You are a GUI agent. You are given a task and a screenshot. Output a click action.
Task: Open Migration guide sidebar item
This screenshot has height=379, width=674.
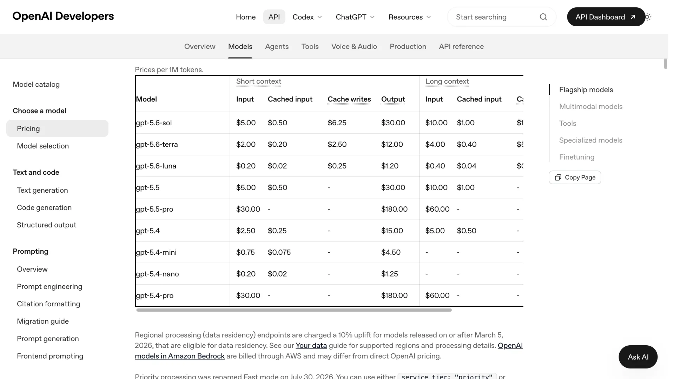(43, 321)
